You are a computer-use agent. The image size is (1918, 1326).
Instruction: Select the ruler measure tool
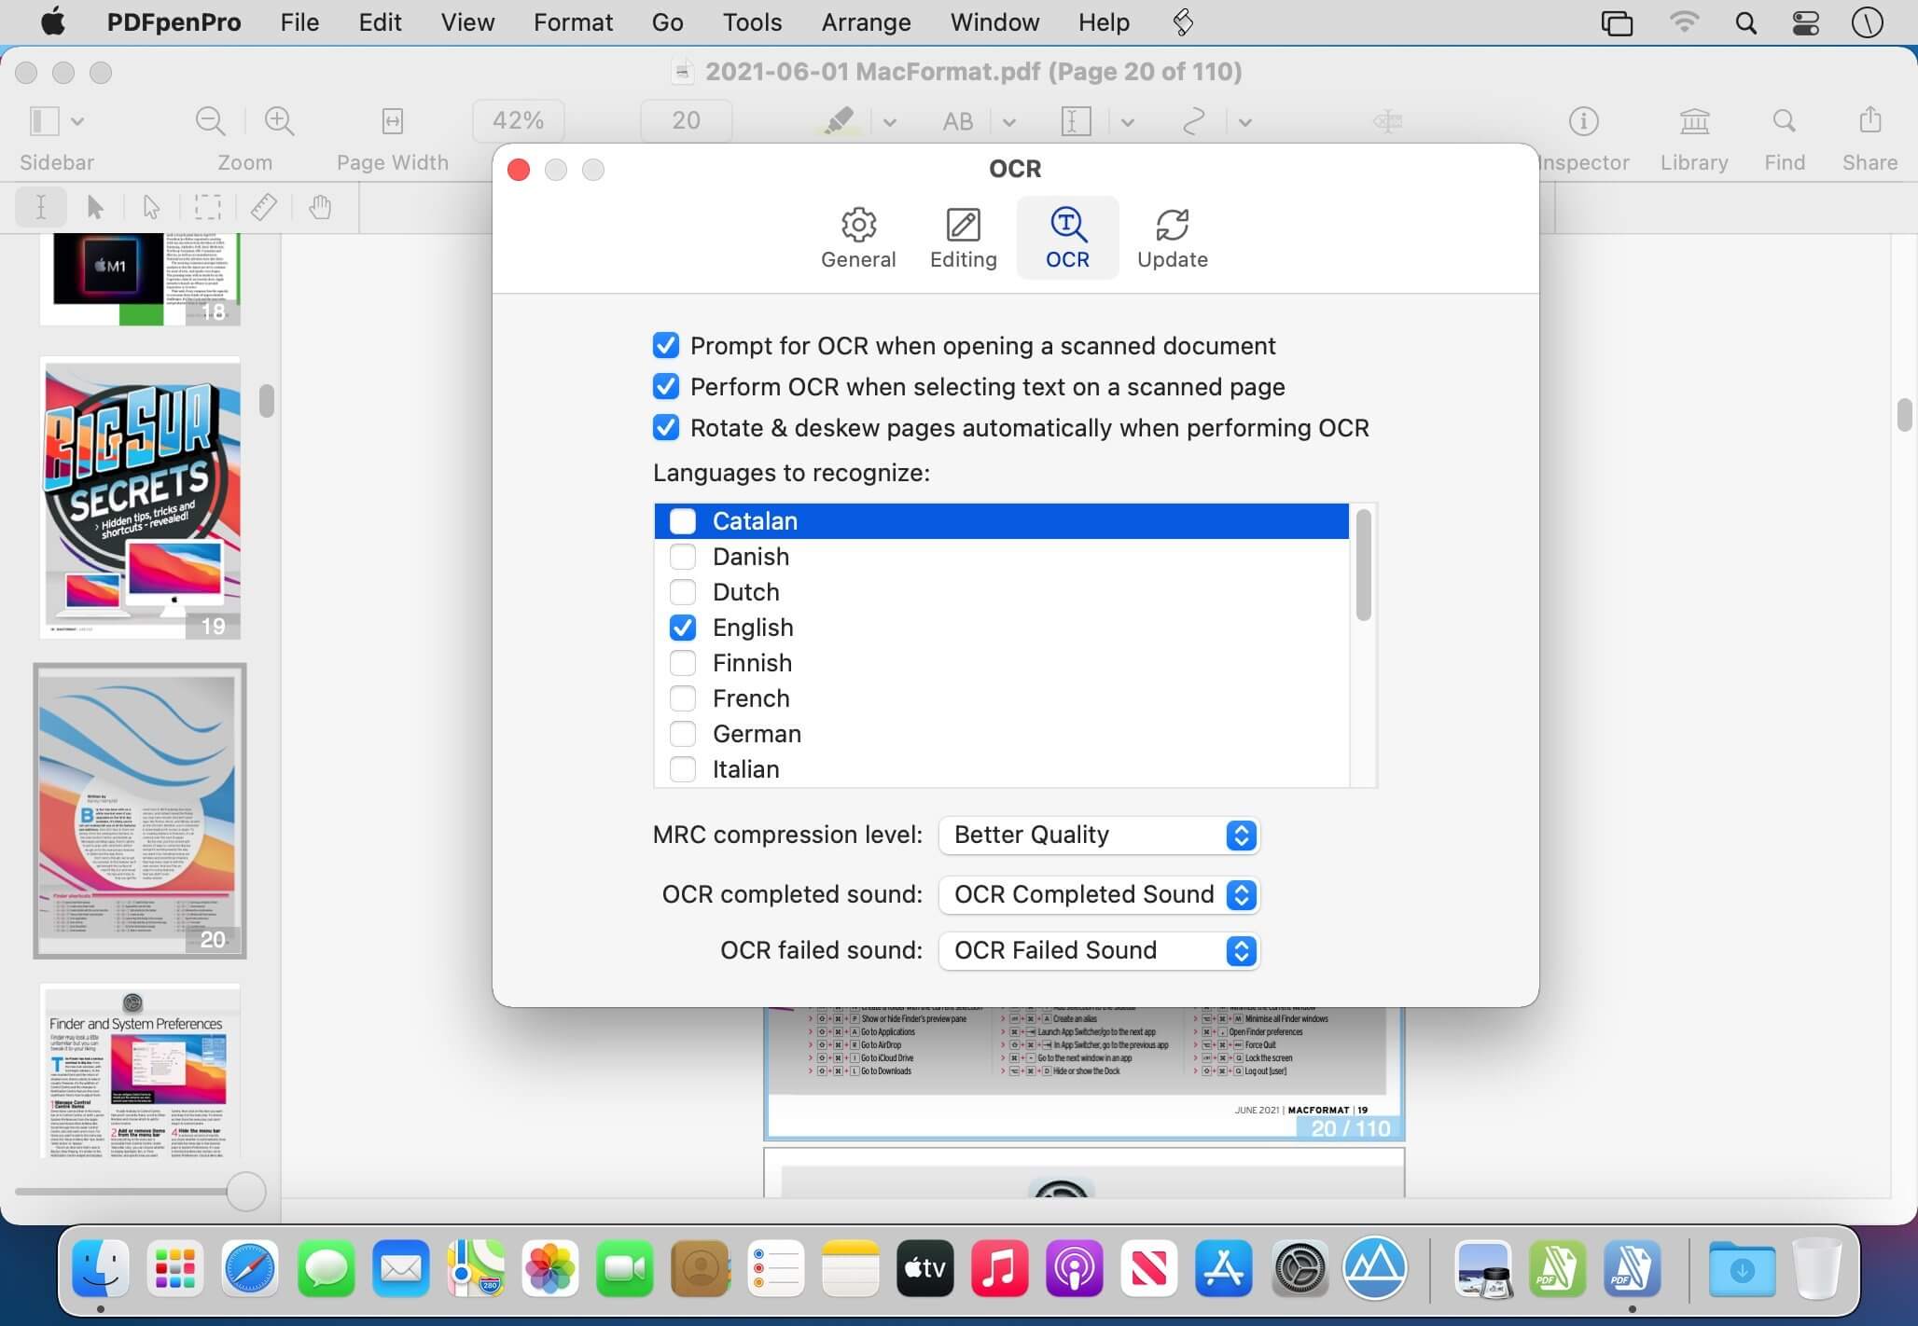[264, 207]
